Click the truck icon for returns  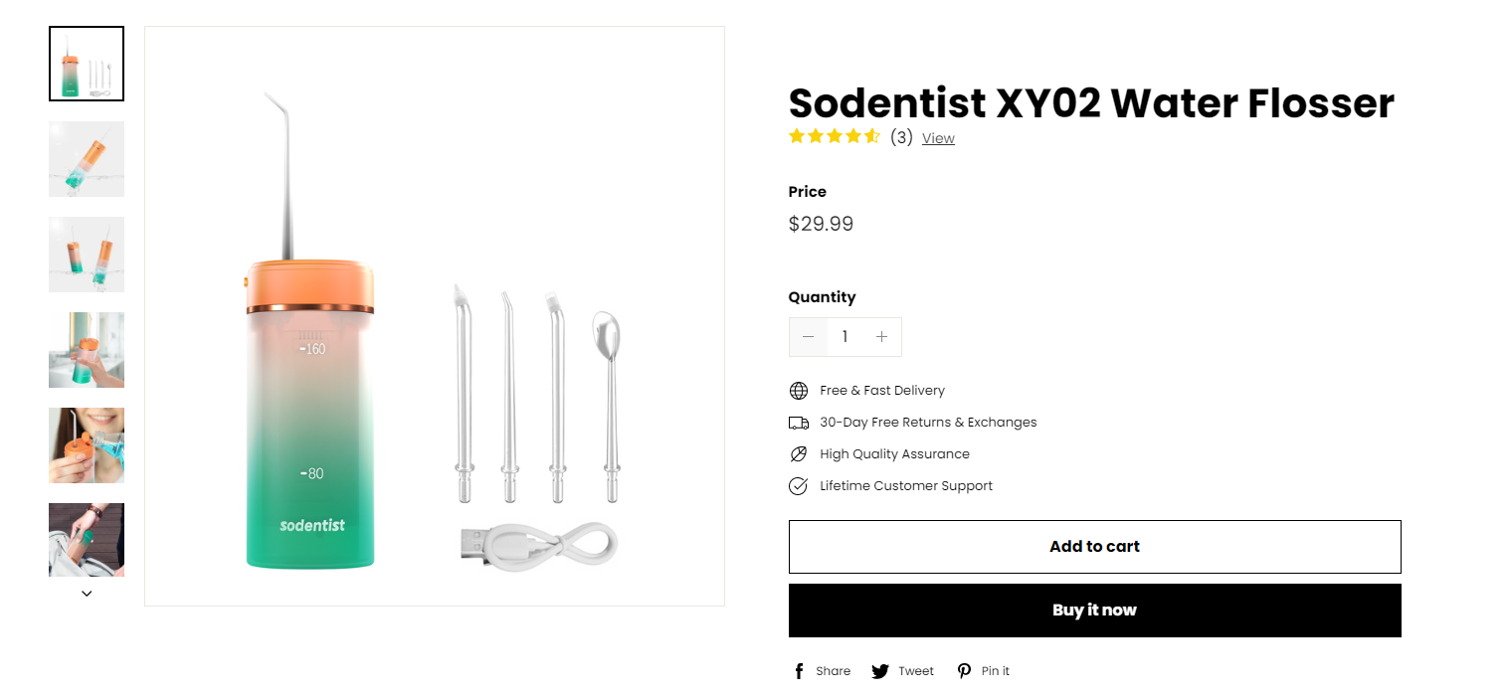(x=799, y=423)
